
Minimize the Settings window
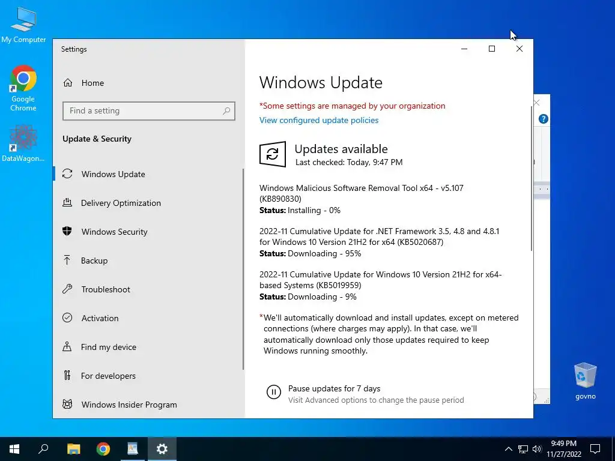click(x=464, y=49)
